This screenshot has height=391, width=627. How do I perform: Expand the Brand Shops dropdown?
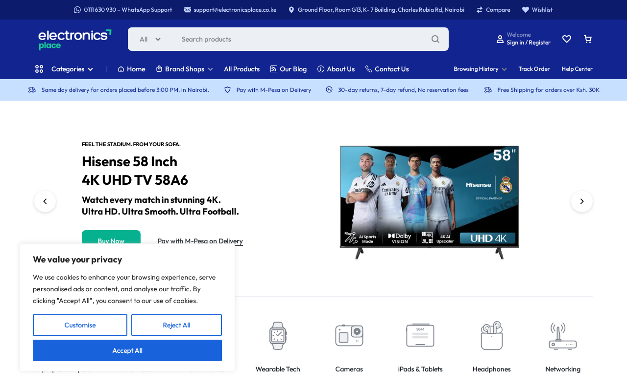[184, 69]
